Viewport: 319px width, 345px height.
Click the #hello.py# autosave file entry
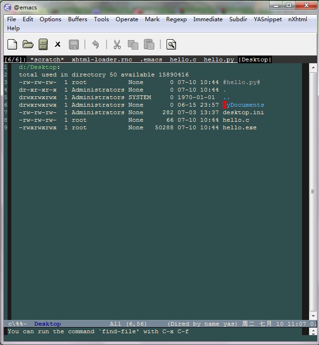241,82
